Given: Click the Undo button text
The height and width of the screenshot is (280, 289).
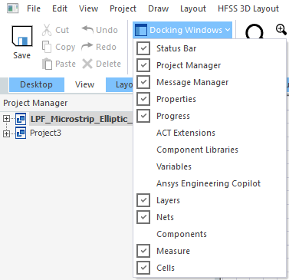Looking at the screenshot, I should click(107, 30).
